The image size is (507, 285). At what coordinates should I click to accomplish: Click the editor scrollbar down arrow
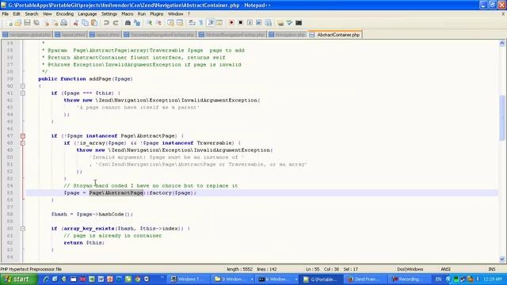(501, 259)
